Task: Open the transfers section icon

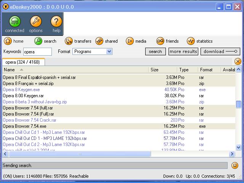Action: (x=69, y=41)
